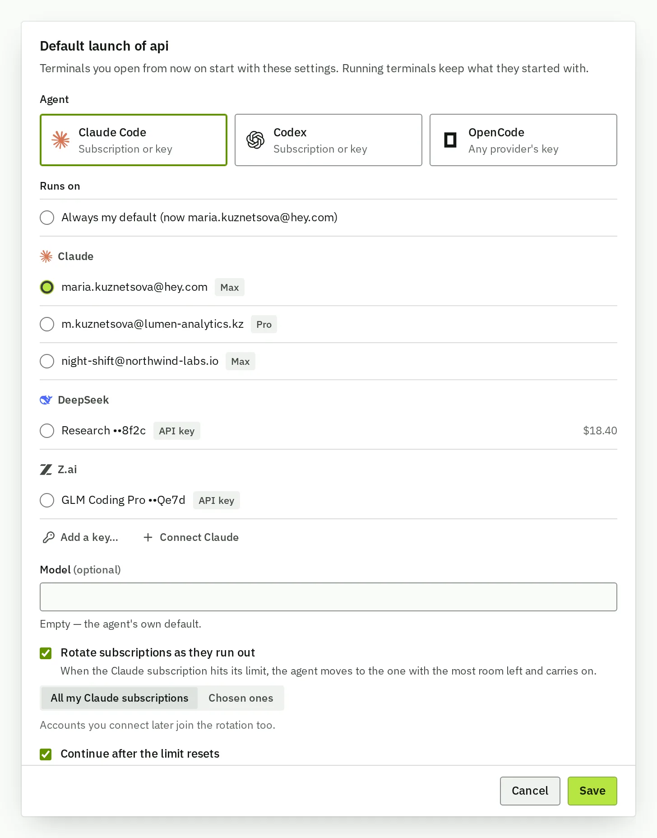Click the Max badge next to maria.kuznetsova@hey.com

tap(230, 287)
